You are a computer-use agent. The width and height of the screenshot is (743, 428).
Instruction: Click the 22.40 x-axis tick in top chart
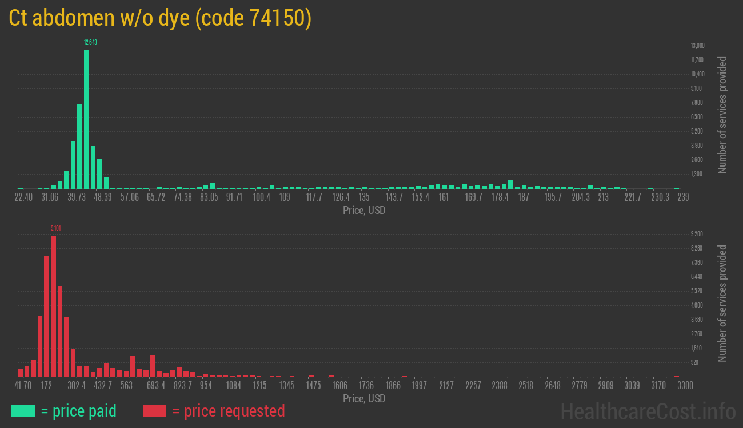coord(23,197)
